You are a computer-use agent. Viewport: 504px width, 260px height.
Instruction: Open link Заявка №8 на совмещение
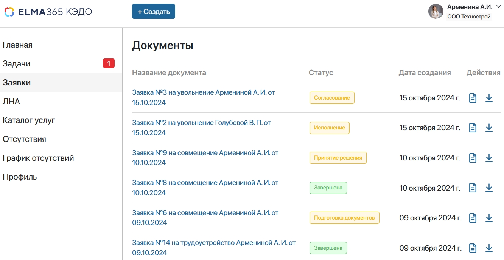point(205,188)
